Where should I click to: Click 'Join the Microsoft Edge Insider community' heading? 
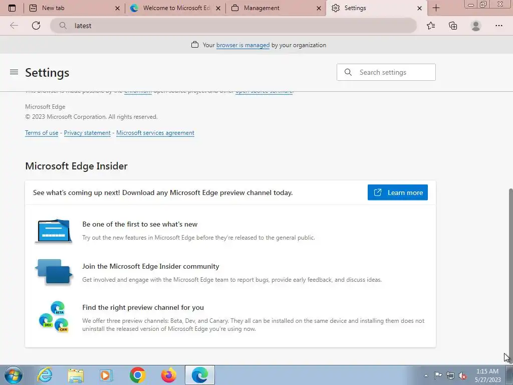[x=150, y=267]
